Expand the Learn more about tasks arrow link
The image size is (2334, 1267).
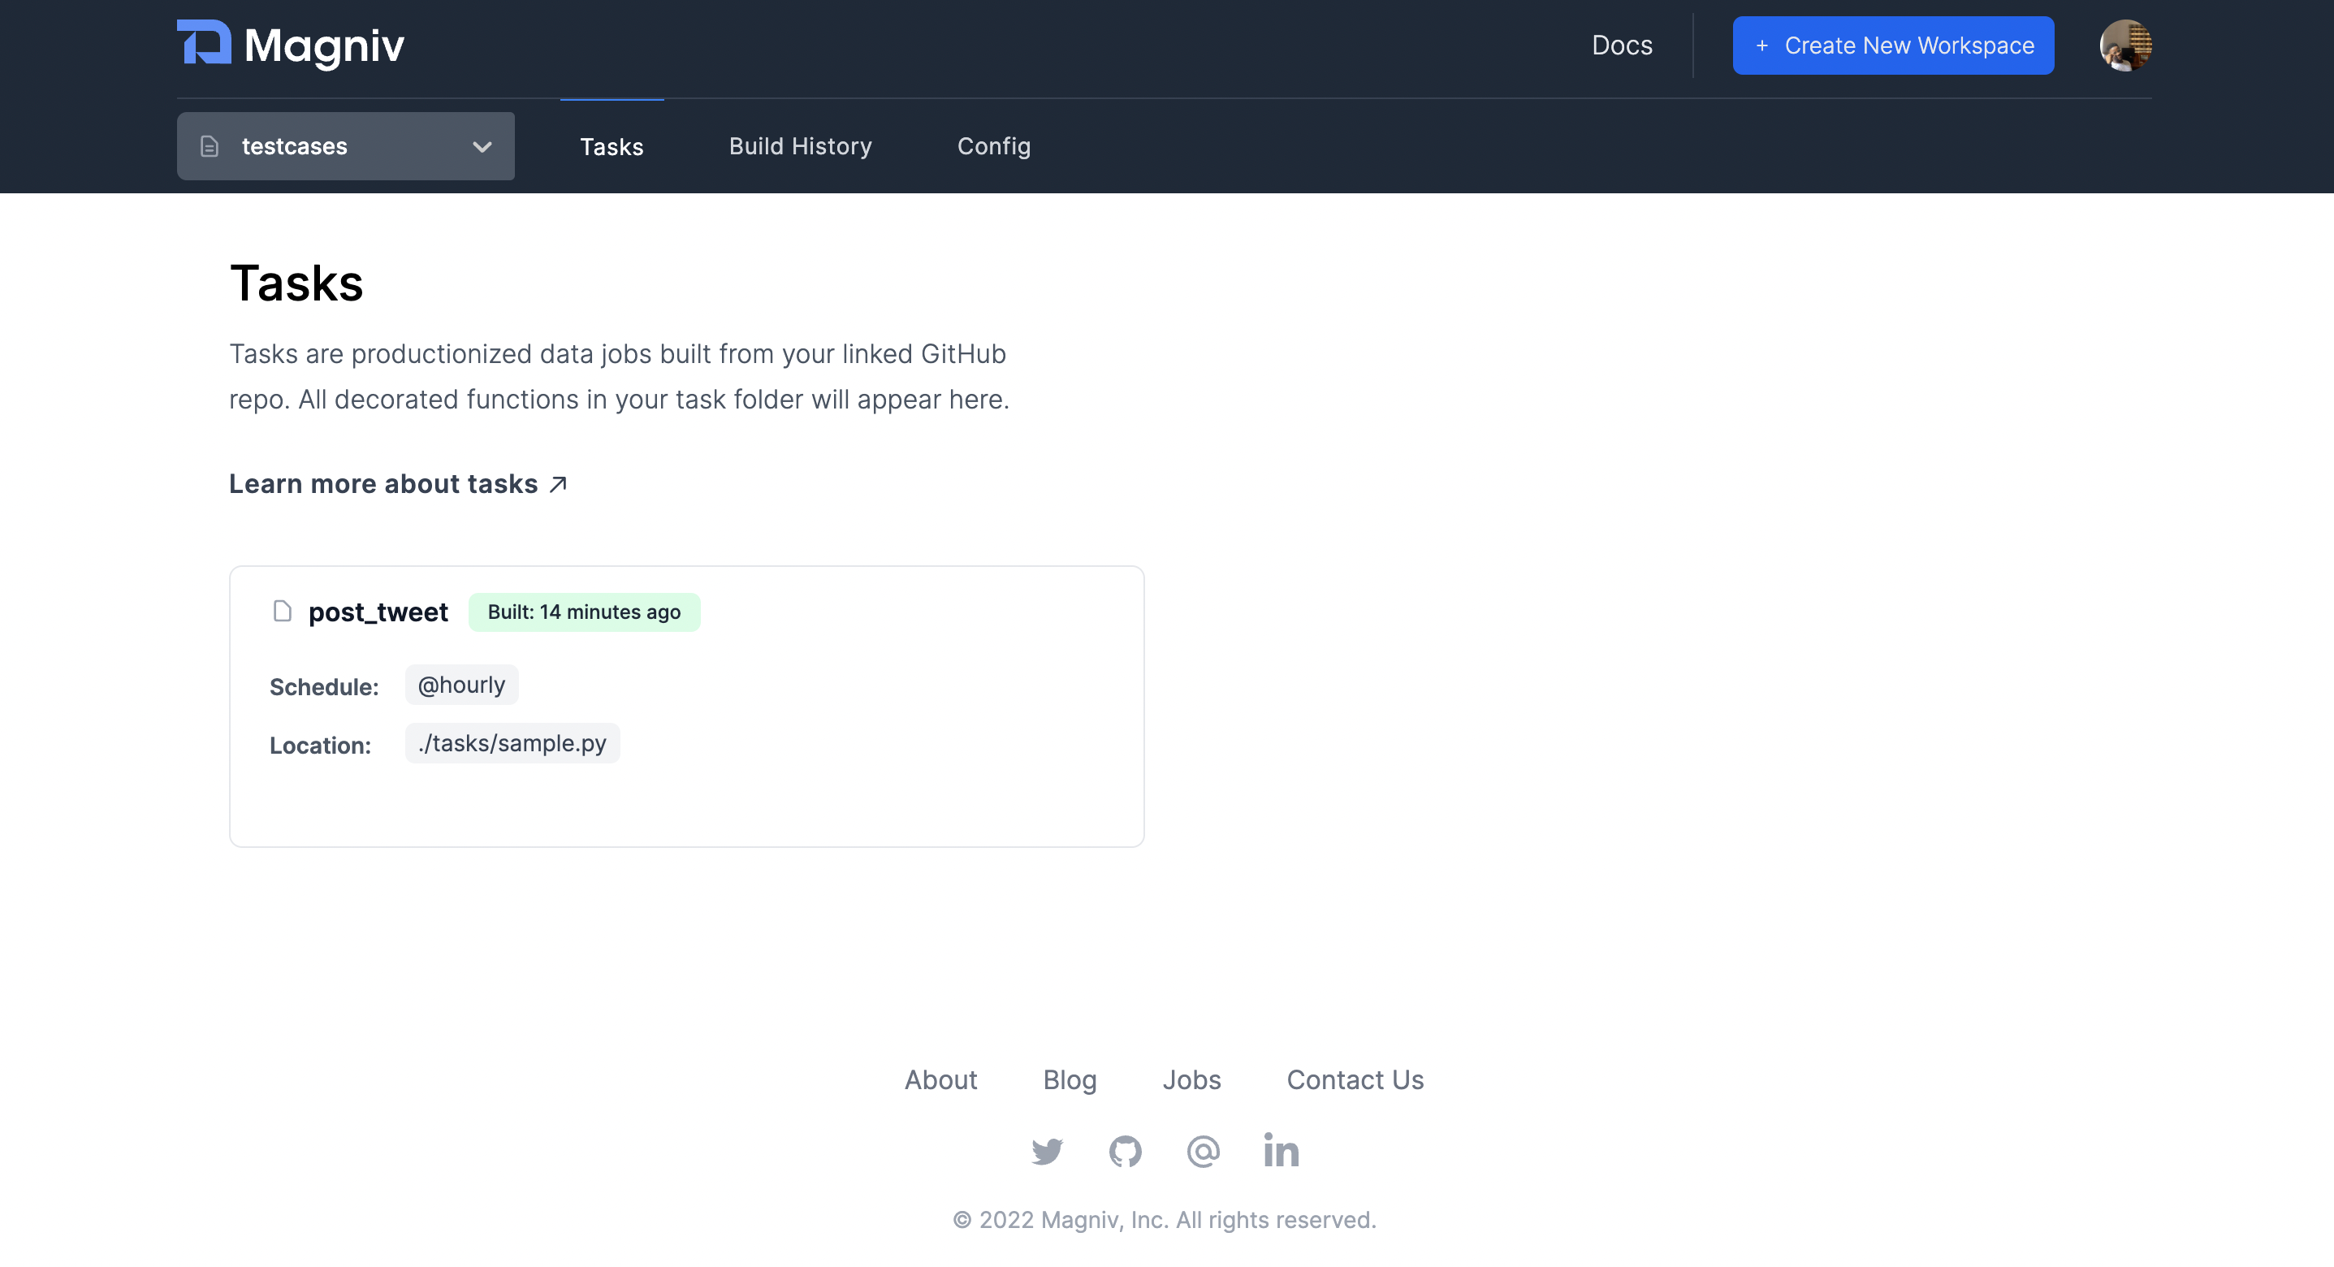click(x=558, y=483)
